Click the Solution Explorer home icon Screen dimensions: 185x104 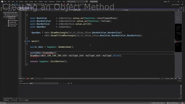coord(9,11)
